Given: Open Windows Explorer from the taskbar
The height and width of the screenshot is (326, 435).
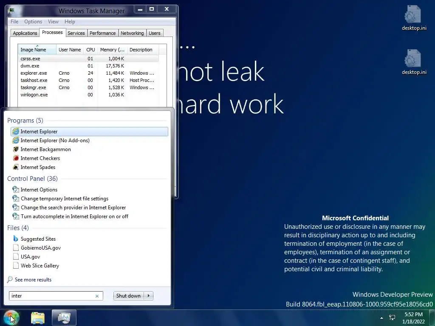Looking at the screenshot, I should pyautogui.click(x=38, y=318).
